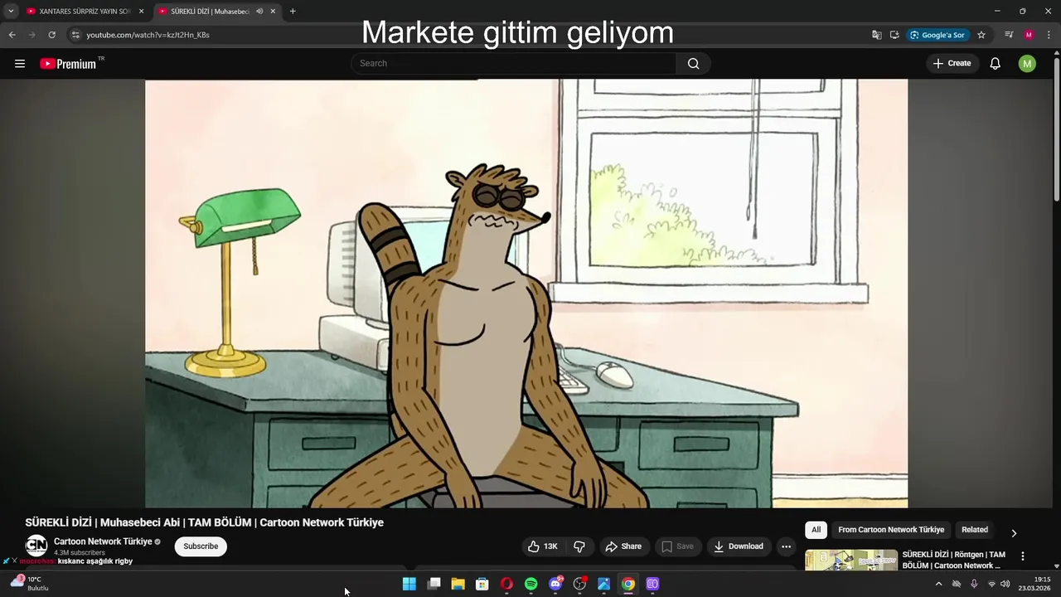The image size is (1061, 597).
Task: View site information icon in address bar
Action: coord(75,35)
